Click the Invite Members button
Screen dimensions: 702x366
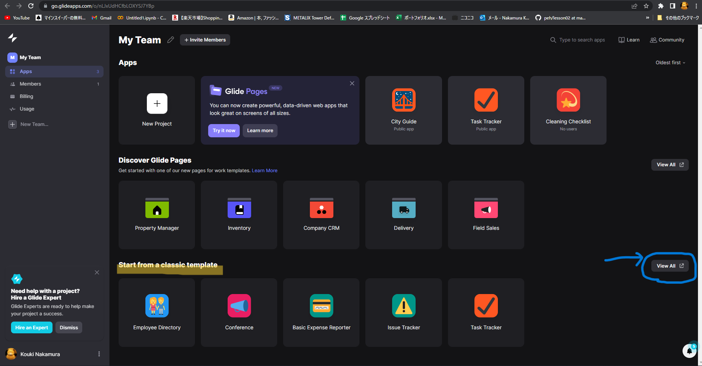tap(205, 40)
